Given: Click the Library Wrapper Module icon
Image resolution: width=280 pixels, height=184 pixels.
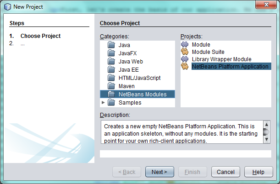Looking at the screenshot, I should click(x=185, y=59).
